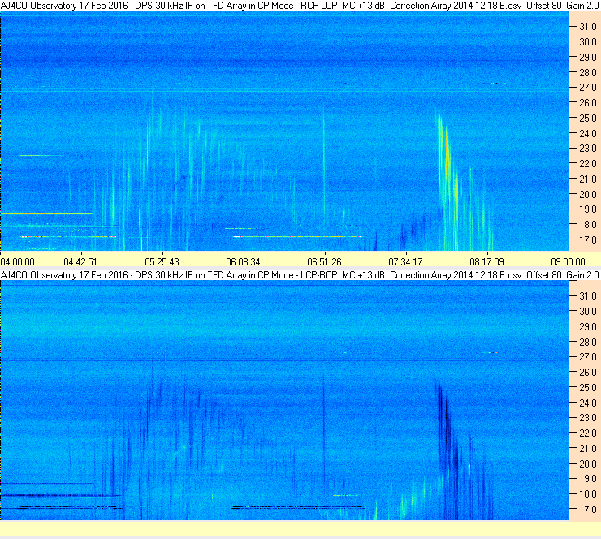The width and height of the screenshot is (601, 539).
Task: Select the 06:51:26 time axis label
Action: [x=324, y=262]
